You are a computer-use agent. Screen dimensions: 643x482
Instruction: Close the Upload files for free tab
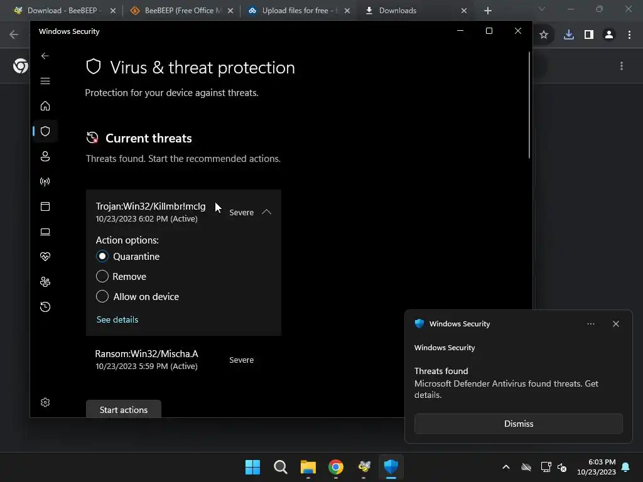pyautogui.click(x=347, y=11)
